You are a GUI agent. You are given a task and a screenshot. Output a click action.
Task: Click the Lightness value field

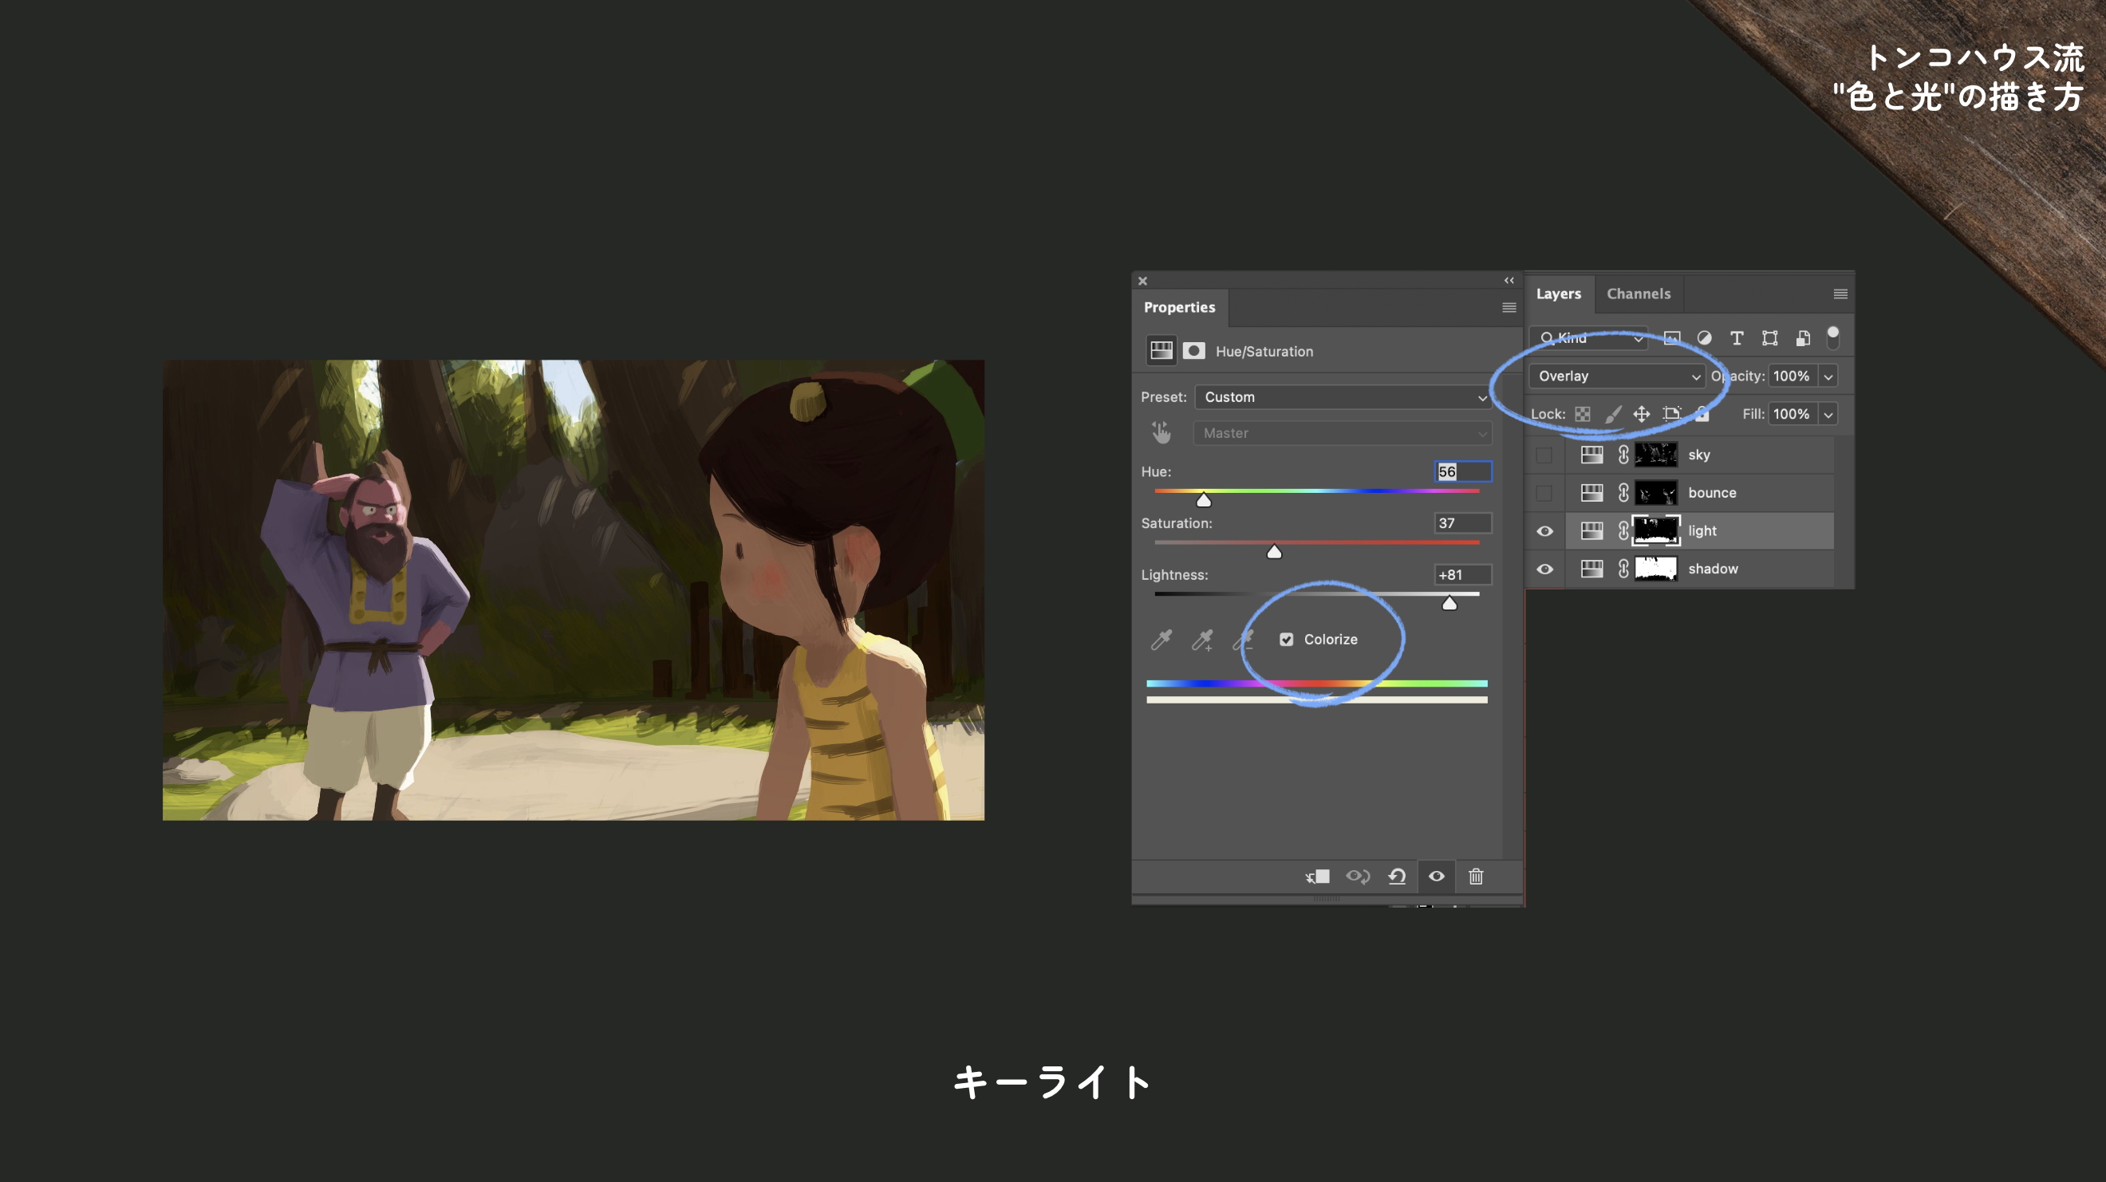pyautogui.click(x=1462, y=575)
